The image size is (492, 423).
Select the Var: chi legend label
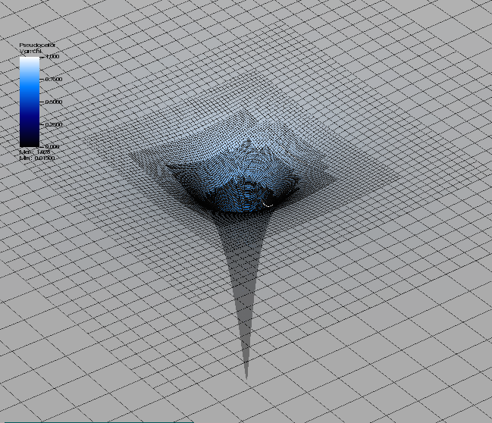pyautogui.click(x=32, y=51)
